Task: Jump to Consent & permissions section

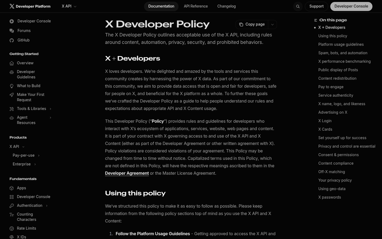Action: click(338, 155)
